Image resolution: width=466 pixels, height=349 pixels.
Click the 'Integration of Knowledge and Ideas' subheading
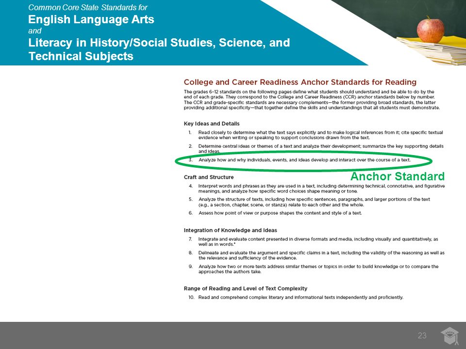[230, 230]
